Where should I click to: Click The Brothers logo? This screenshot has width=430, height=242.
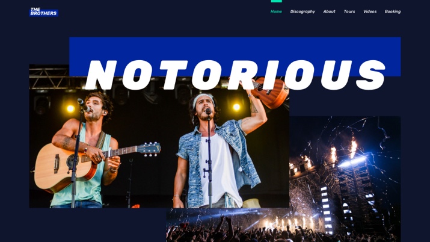click(x=44, y=12)
